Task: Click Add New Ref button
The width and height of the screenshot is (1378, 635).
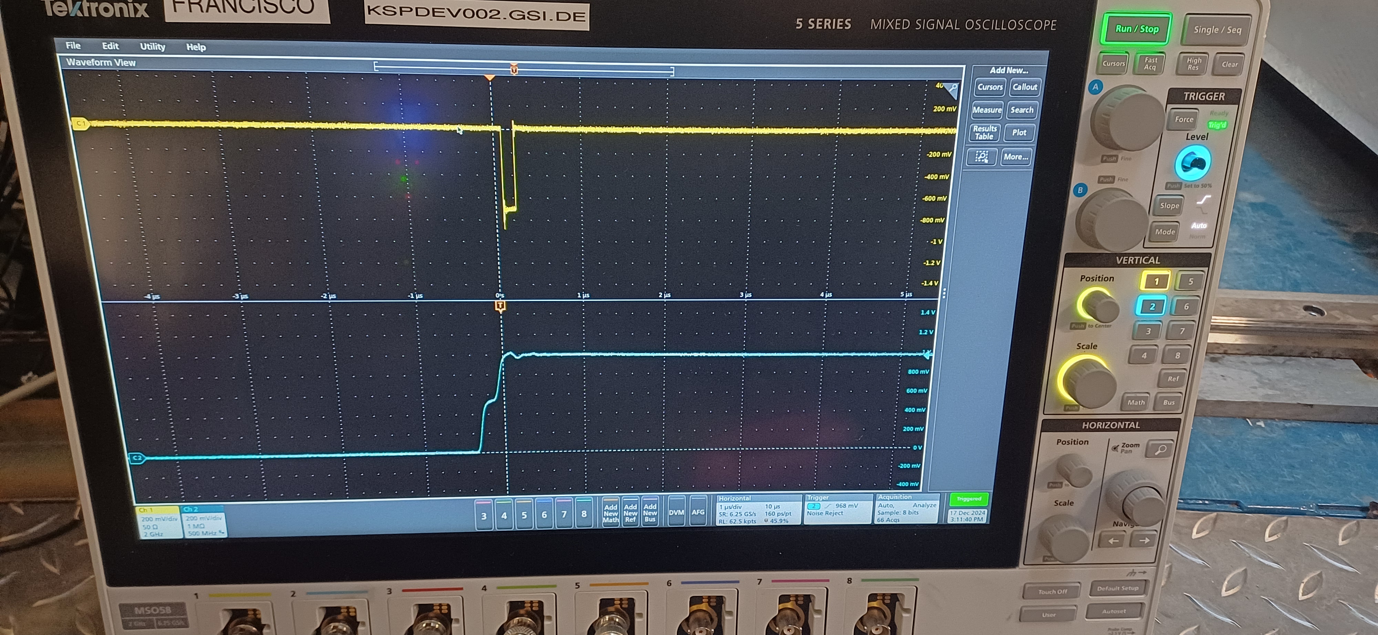Action: click(x=630, y=513)
